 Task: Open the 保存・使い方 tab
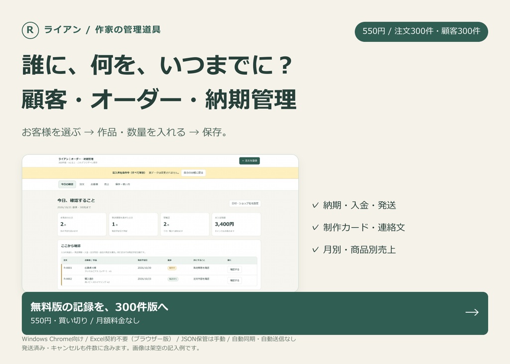pyautogui.click(x=123, y=184)
